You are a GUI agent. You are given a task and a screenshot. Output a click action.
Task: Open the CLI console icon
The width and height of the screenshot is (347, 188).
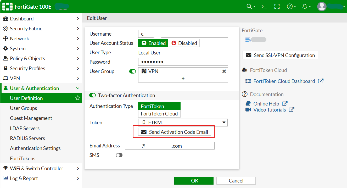coord(264,7)
